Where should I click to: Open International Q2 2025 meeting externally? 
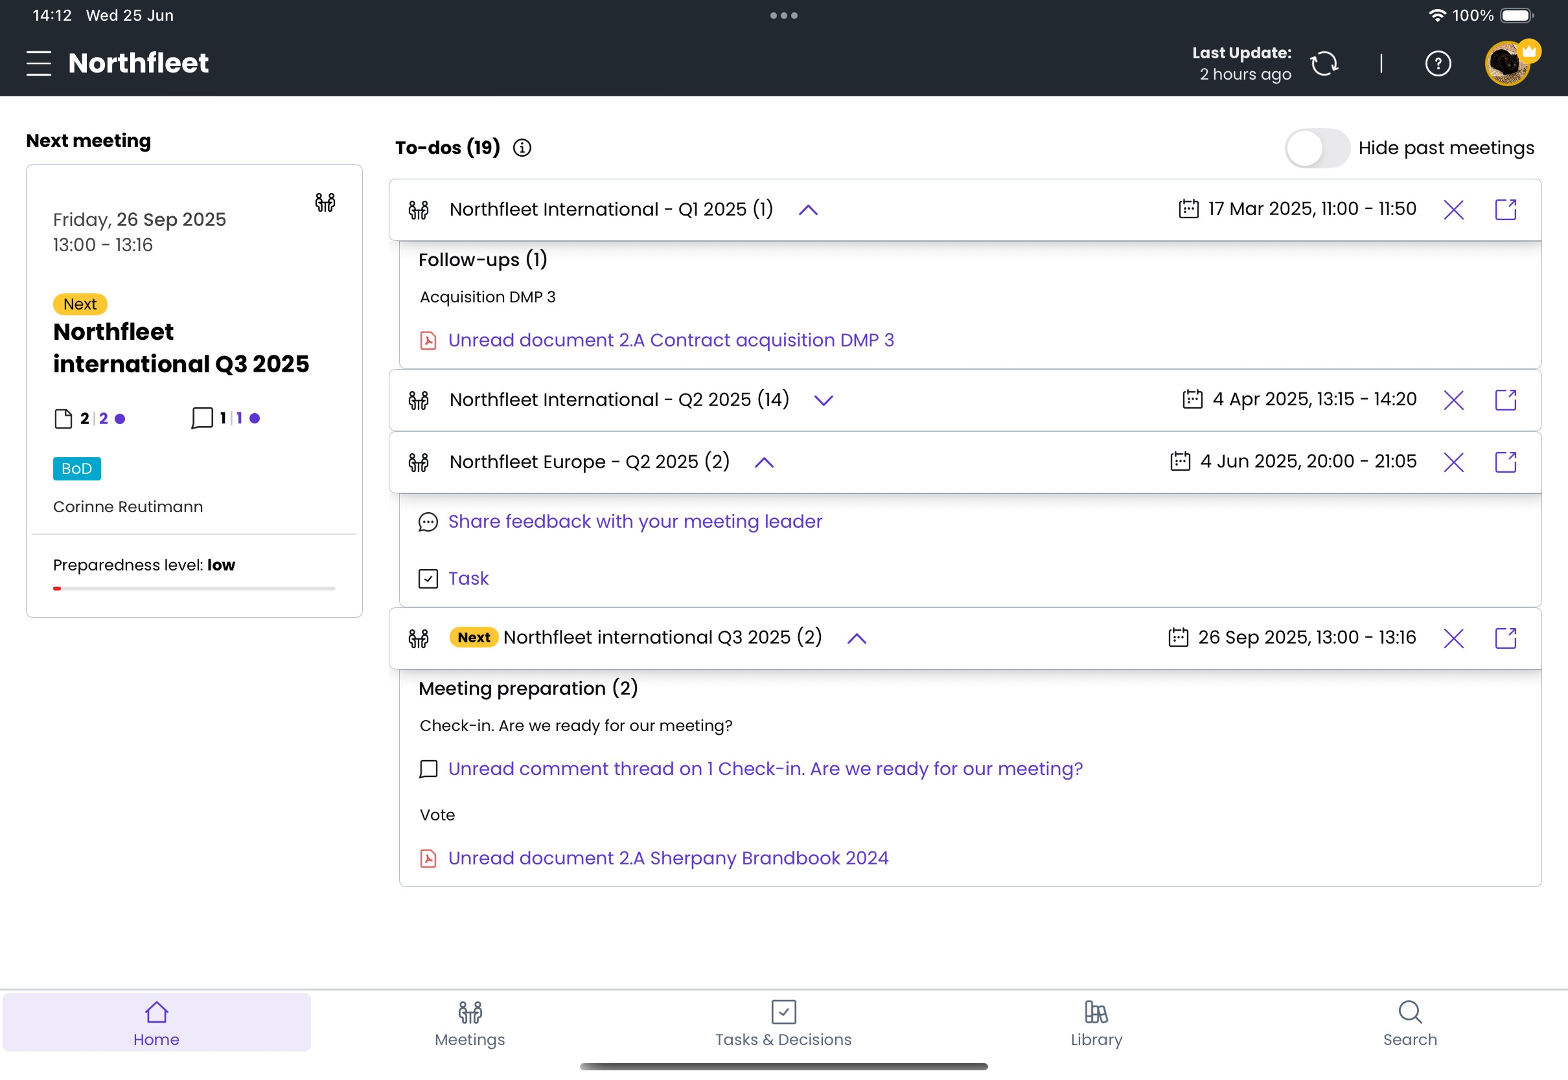[x=1506, y=400]
